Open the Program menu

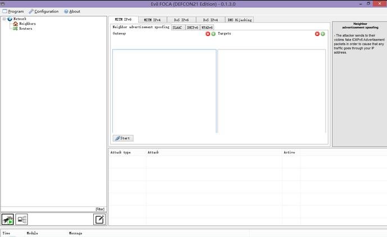click(13, 11)
